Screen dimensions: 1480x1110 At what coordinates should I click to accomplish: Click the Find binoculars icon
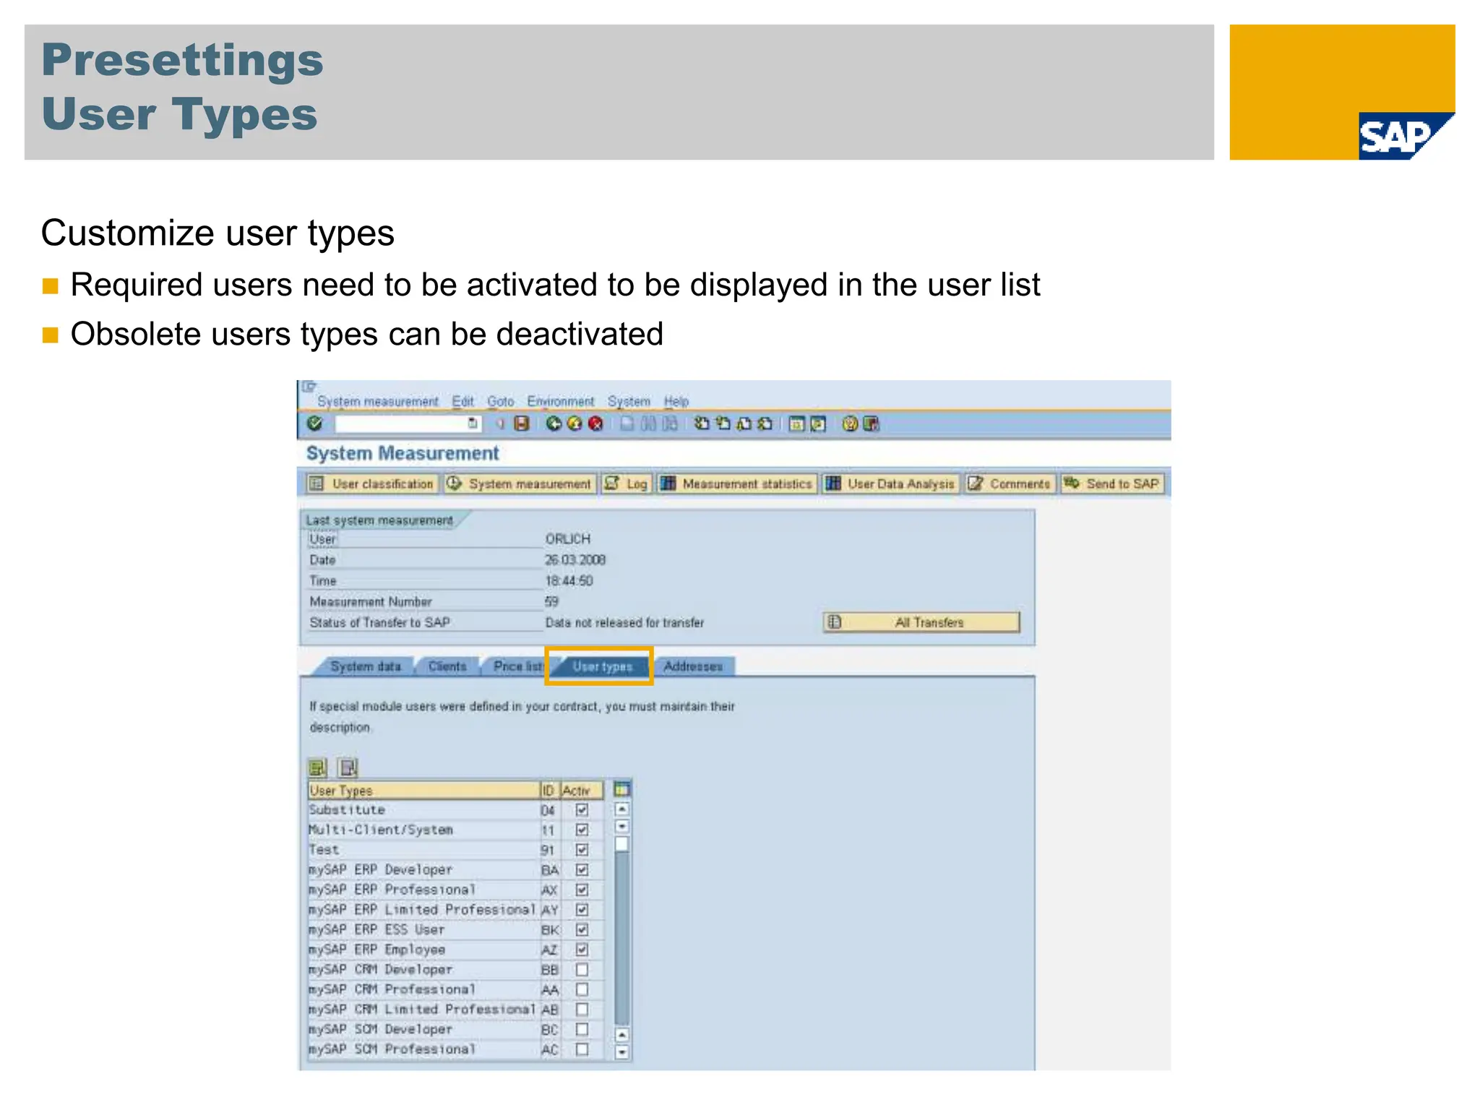[649, 423]
